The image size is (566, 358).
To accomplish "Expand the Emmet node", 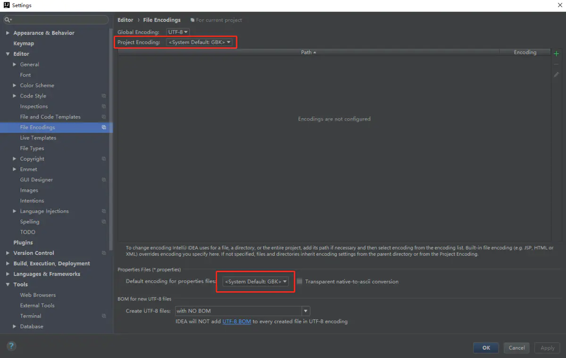I will pyautogui.click(x=15, y=169).
